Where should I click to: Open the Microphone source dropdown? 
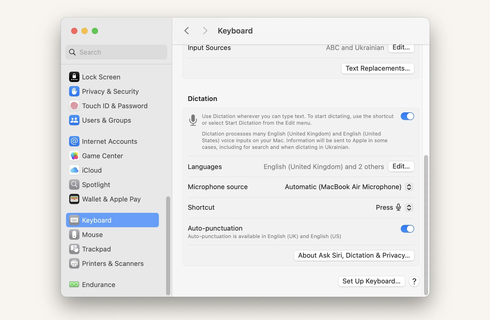[x=409, y=187]
